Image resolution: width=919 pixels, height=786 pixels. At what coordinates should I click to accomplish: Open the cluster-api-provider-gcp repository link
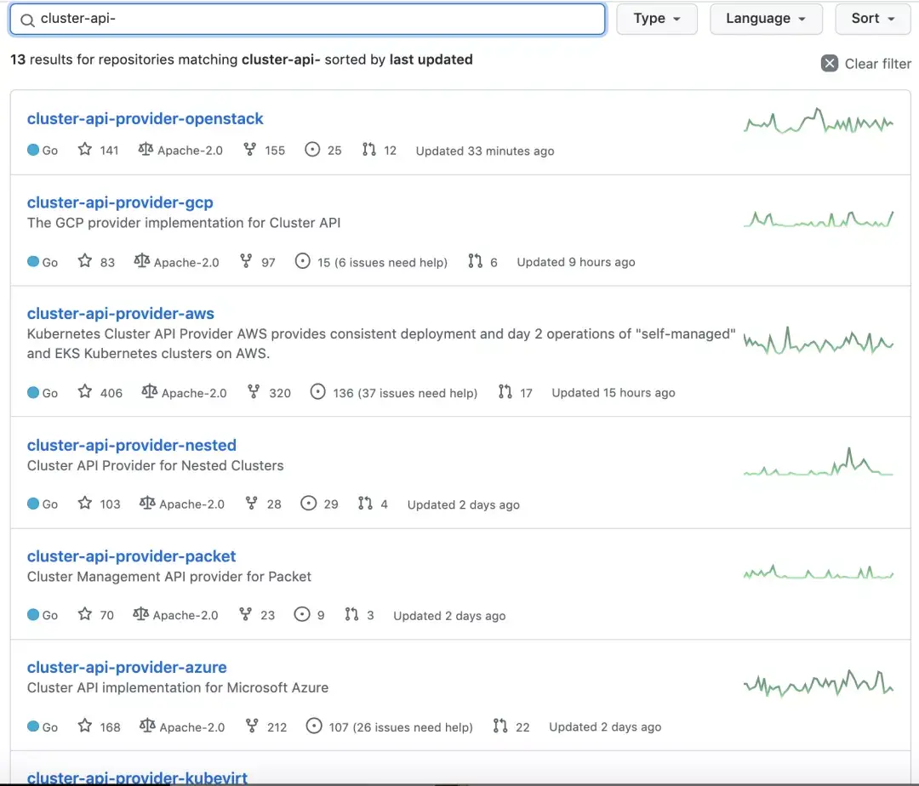[x=120, y=202]
